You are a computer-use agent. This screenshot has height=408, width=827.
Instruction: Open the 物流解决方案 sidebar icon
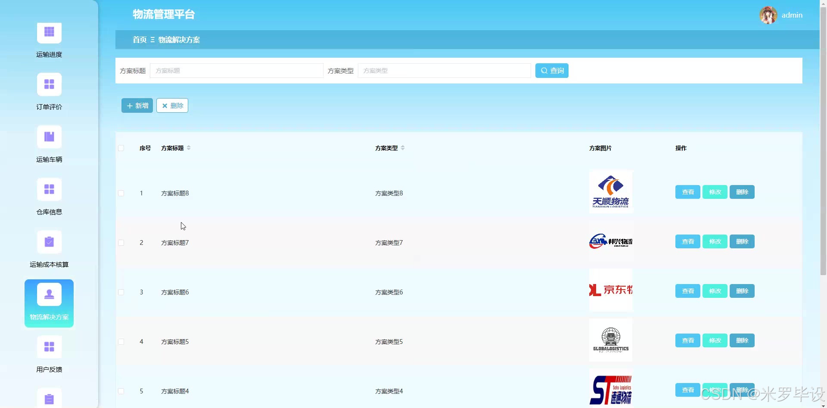pos(49,294)
